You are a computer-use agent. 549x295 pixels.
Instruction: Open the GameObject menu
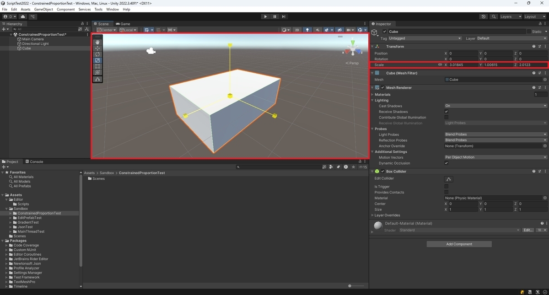(43, 9)
